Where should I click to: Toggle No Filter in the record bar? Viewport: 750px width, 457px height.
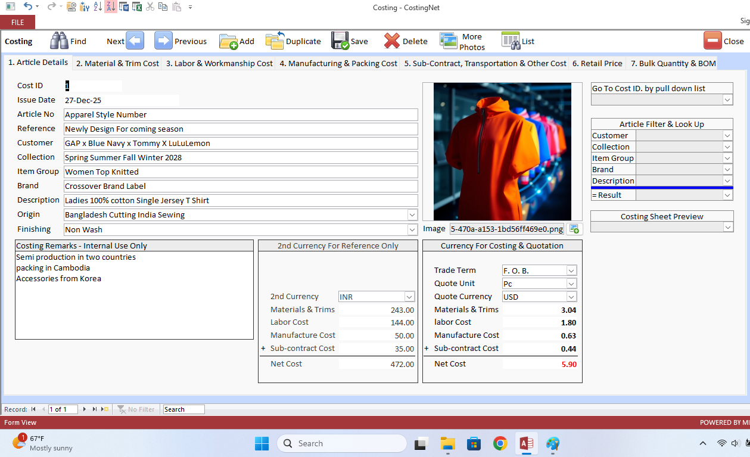pos(136,409)
